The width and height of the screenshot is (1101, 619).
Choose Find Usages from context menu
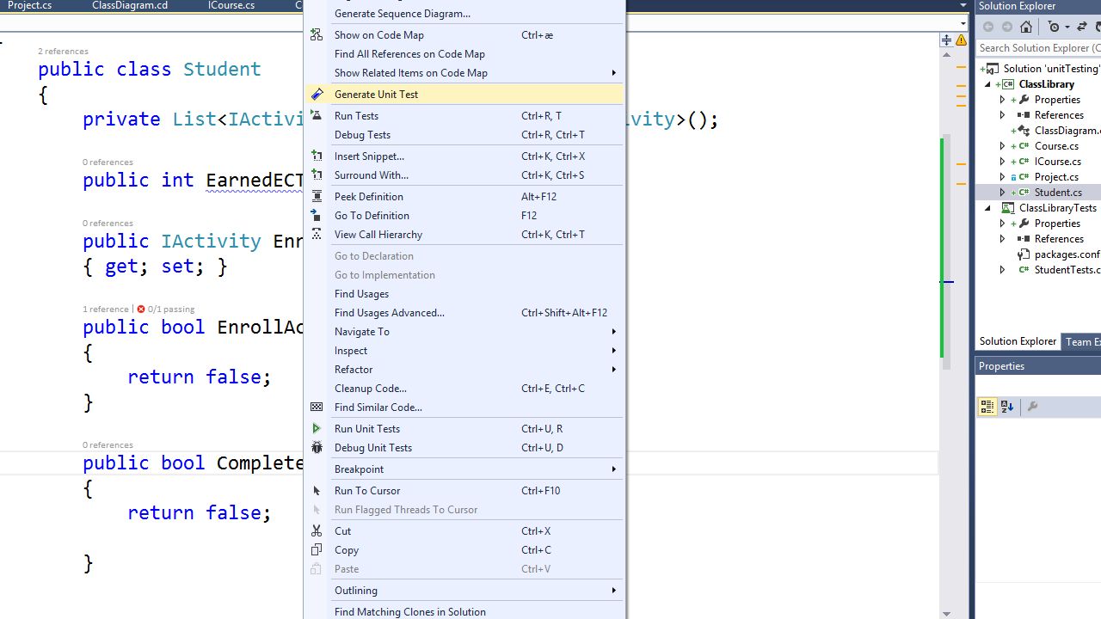click(464, 294)
